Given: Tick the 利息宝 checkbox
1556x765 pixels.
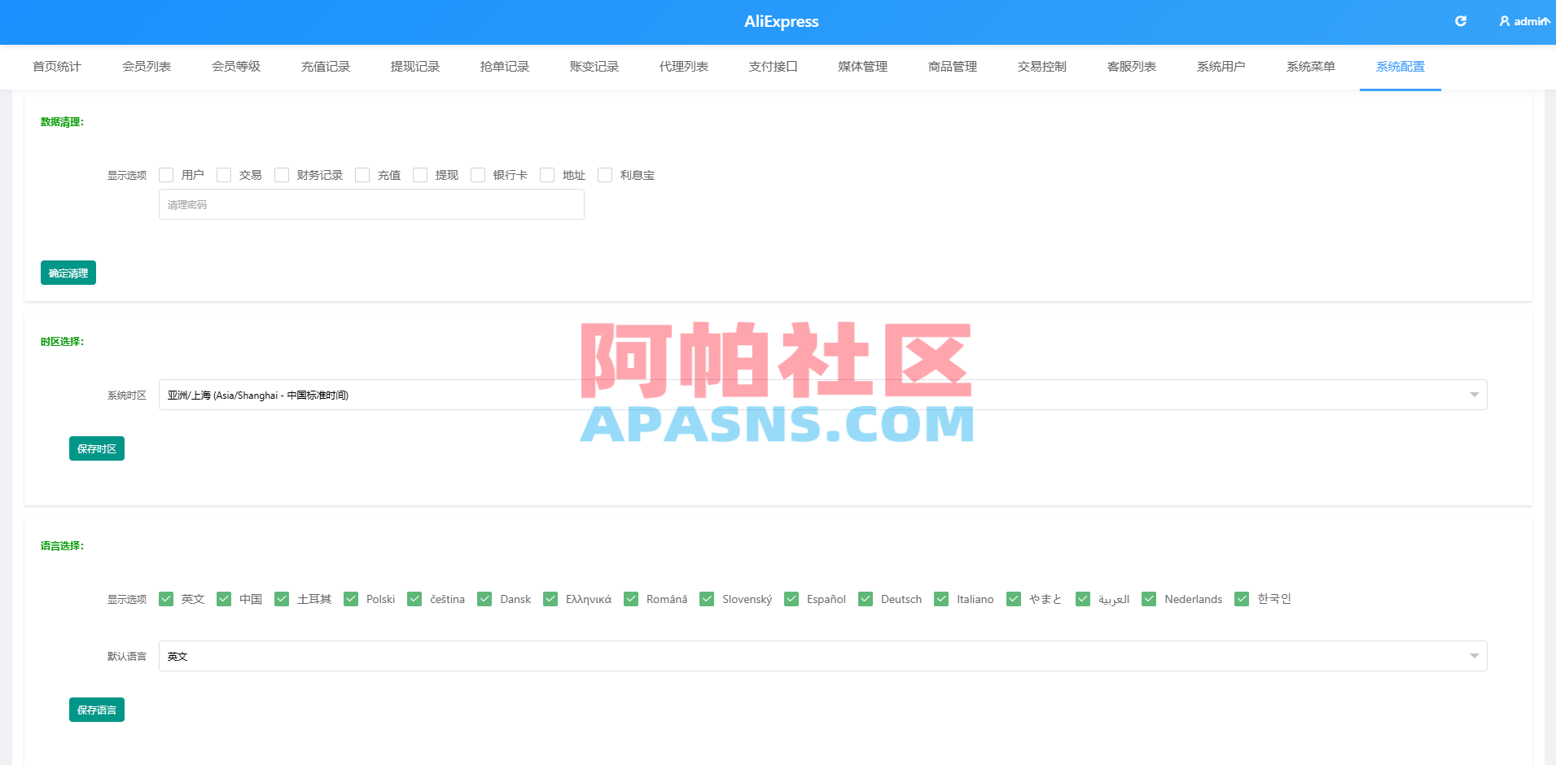Looking at the screenshot, I should (x=605, y=175).
